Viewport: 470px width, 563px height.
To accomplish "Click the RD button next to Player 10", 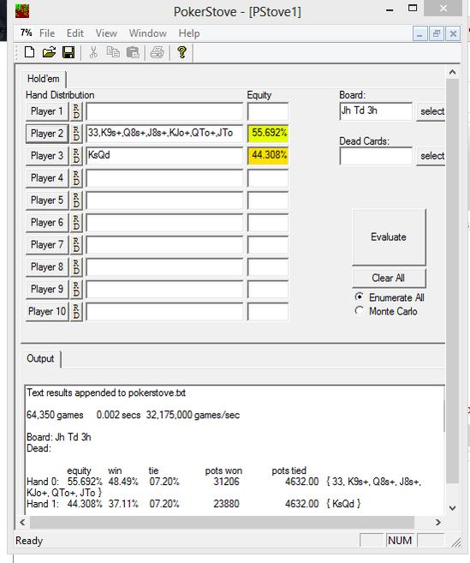I will click(76, 312).
